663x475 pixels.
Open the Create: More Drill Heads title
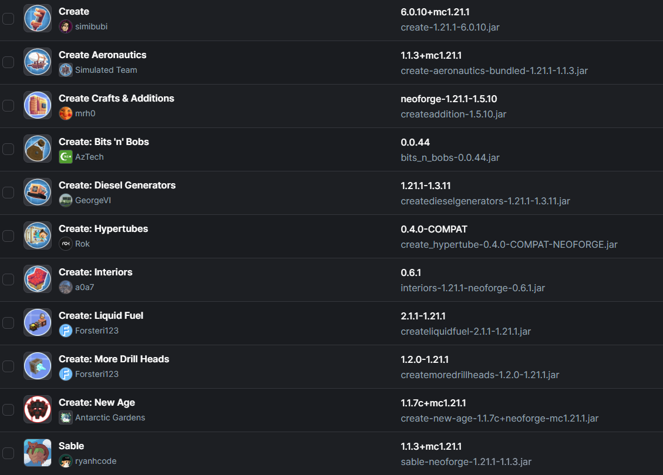114,359
